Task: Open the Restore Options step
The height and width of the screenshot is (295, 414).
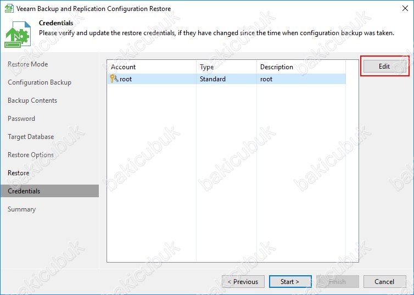Action: [31, 155]
